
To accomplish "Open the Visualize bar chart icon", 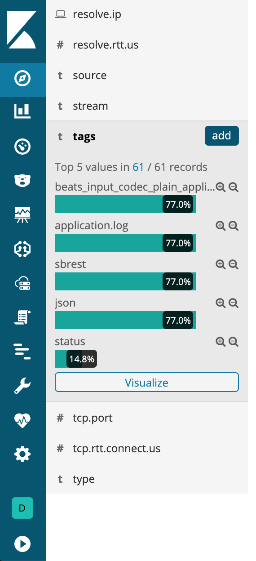I will tap(22, 111).
